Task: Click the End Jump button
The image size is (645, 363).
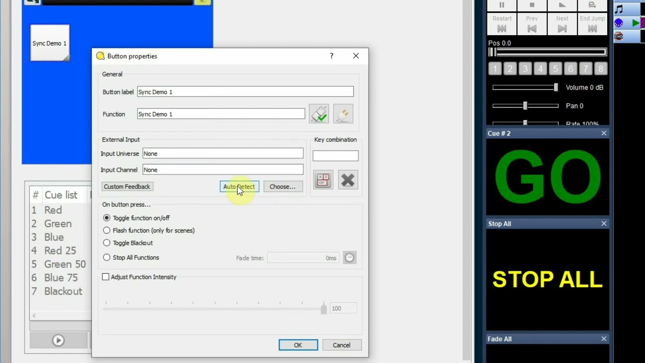Action: 593,24
